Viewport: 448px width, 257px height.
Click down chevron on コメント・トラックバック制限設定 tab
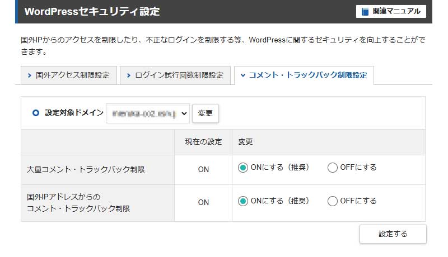pos(243,75)
